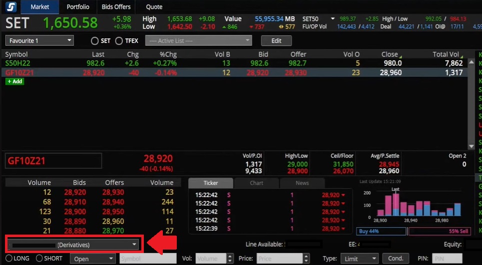
Task: Select the S50H22 row symbol
Action: tap(17, 63)
